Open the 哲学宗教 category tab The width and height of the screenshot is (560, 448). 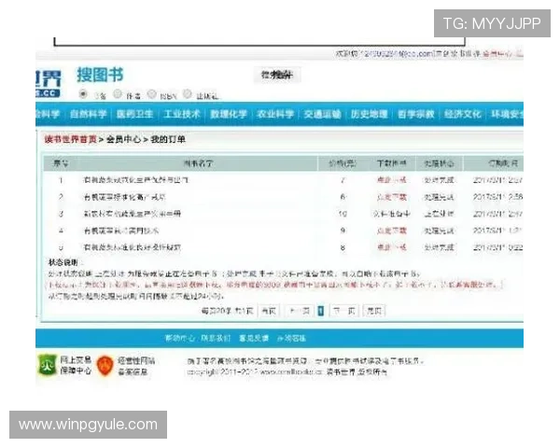click(x=415, y=114)
